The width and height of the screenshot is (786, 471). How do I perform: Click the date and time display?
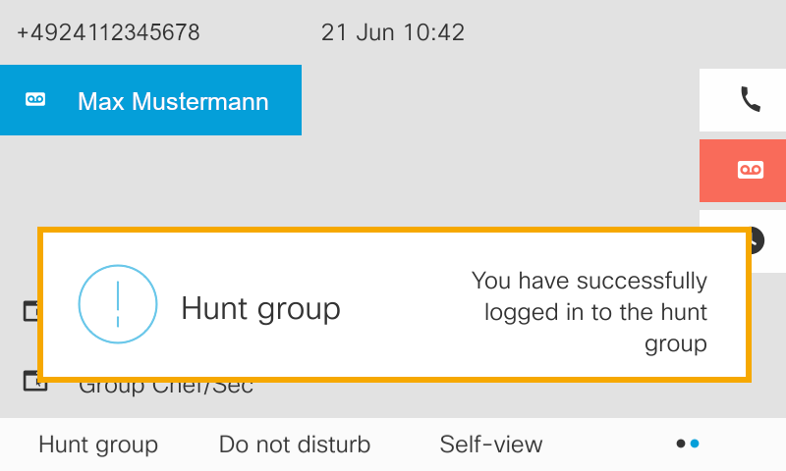coord(393,32)
